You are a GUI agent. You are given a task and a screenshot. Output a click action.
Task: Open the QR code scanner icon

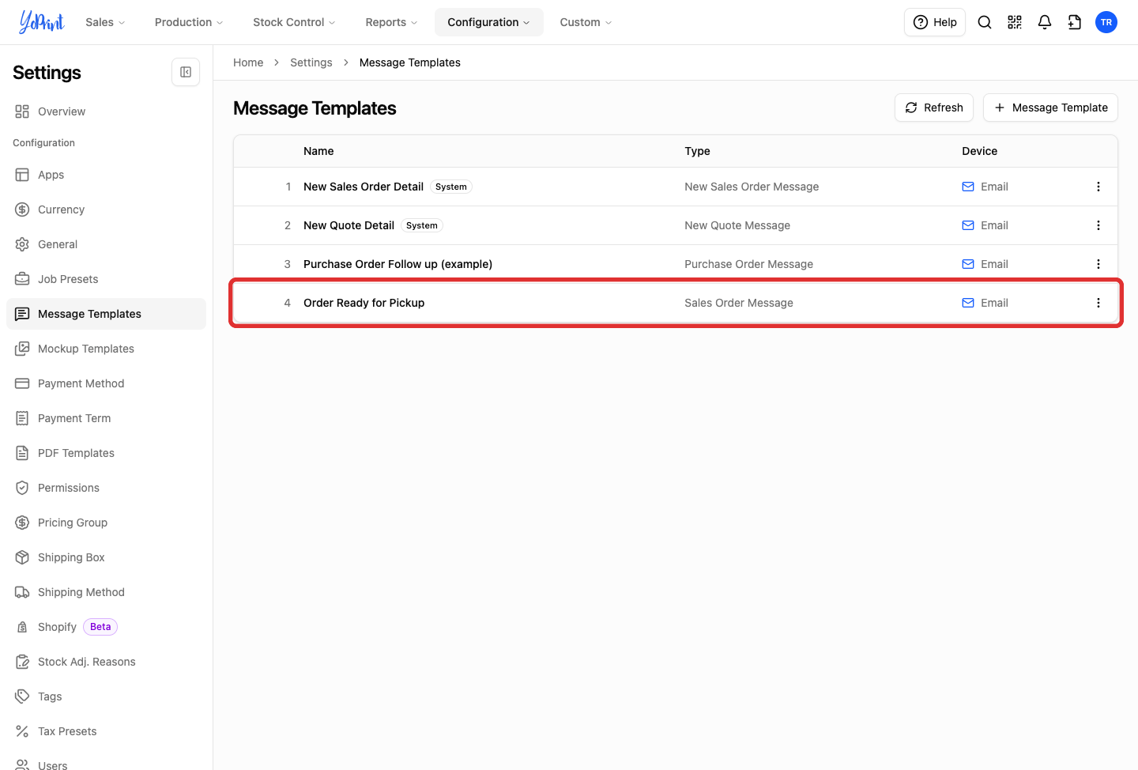click(1015, 22)
